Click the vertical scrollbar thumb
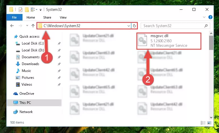Image resolution: width=219 pixels, height=133 pixels. coord(211,43)
